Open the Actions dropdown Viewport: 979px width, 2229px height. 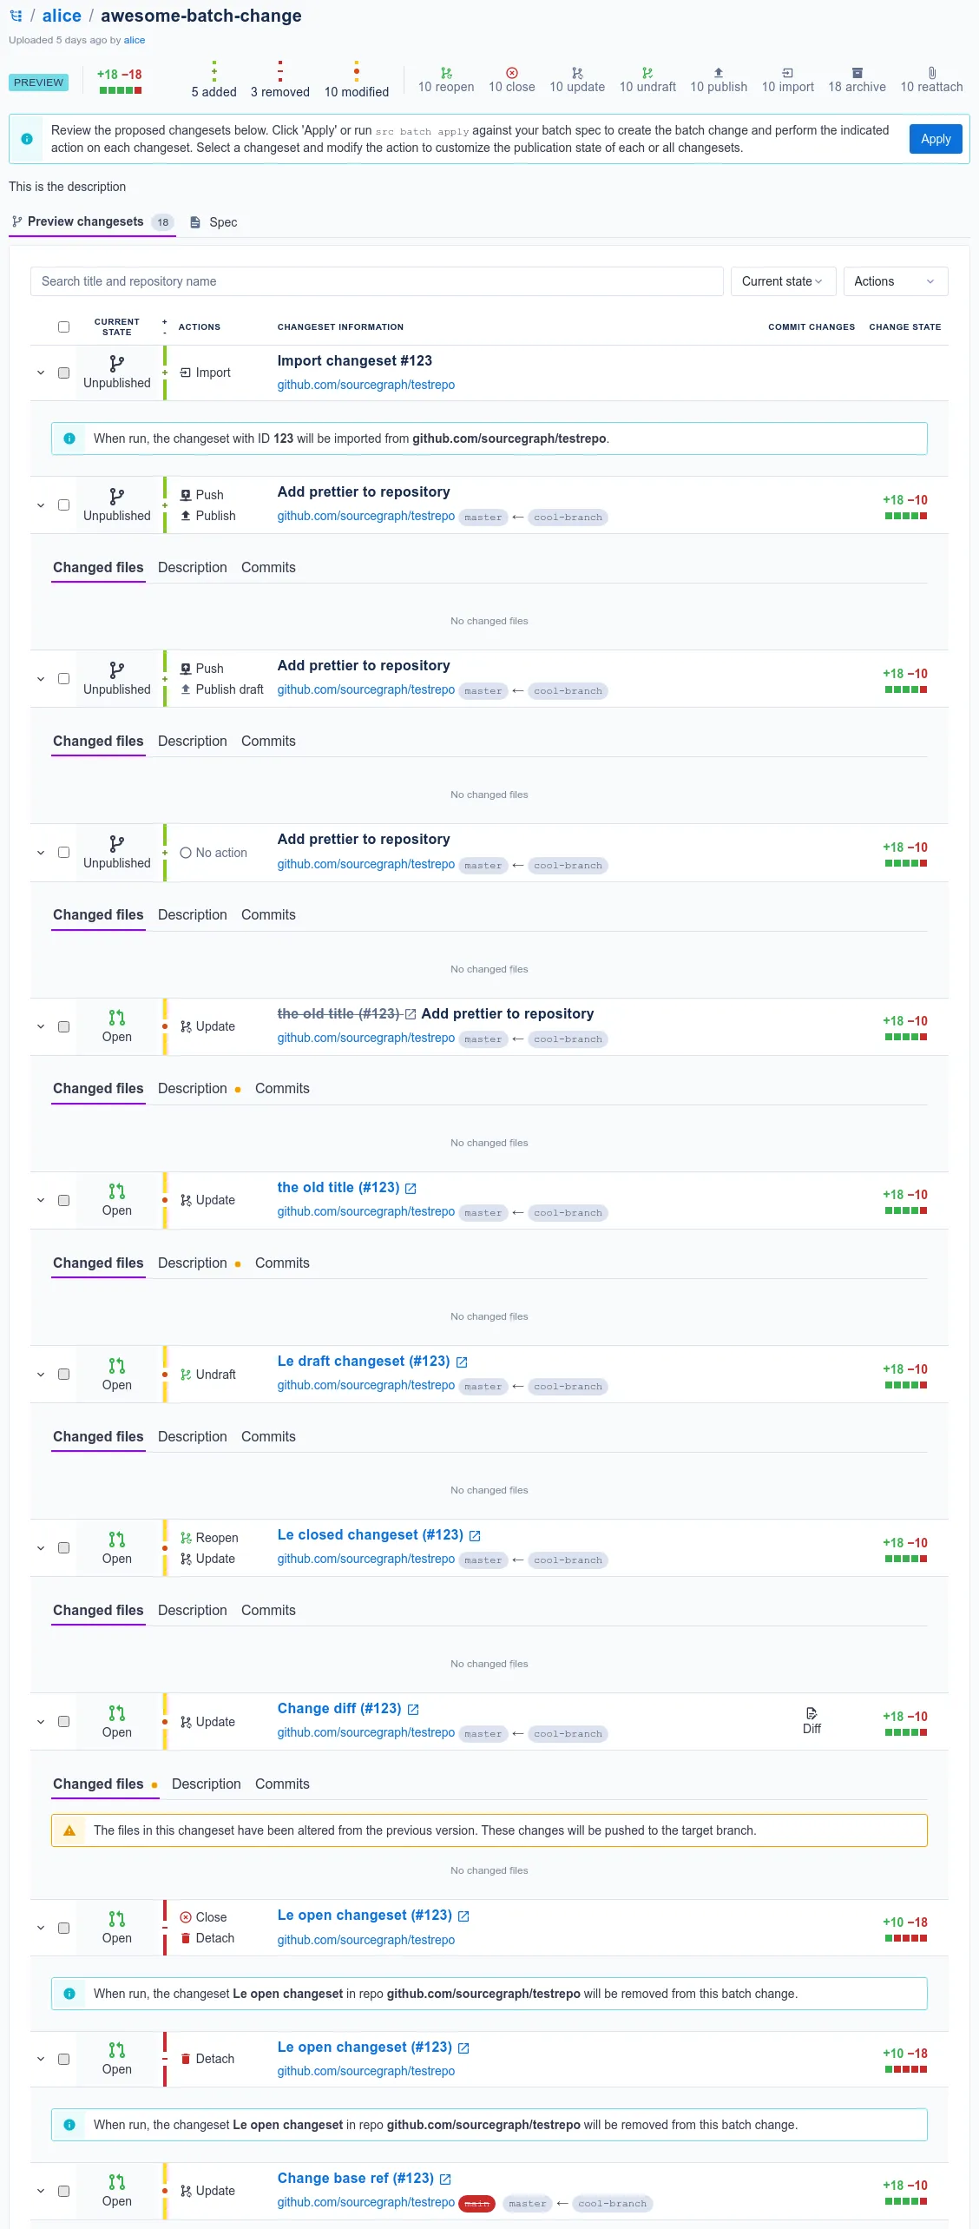(x=895, y=281)
